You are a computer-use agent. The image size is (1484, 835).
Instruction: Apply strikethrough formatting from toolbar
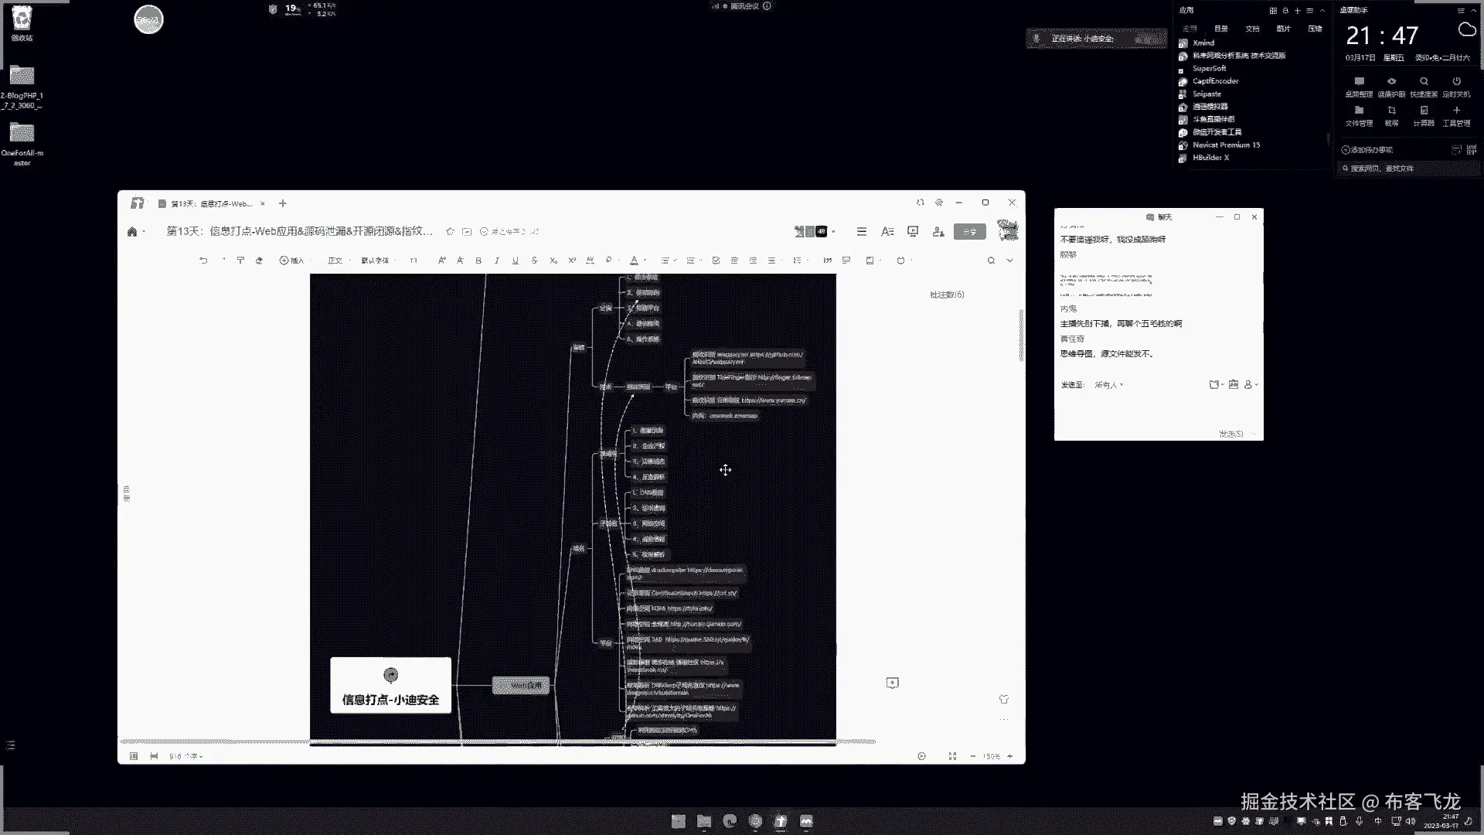pos(534,261)
